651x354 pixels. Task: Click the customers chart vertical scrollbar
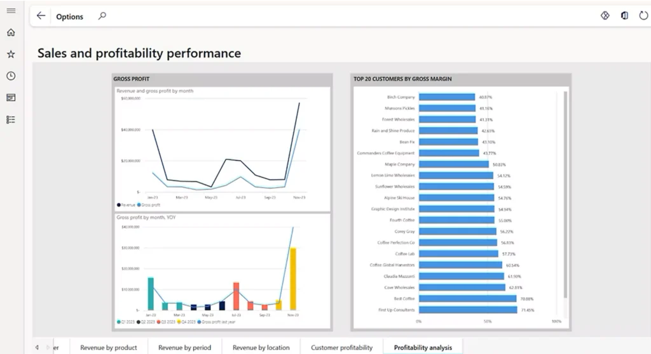(565, 190)
